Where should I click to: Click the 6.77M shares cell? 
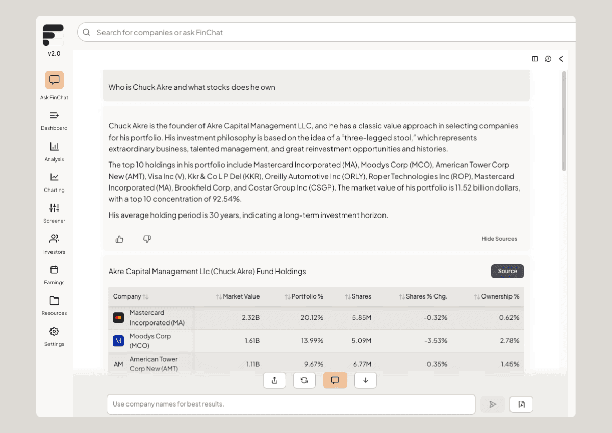coord(362,364)
